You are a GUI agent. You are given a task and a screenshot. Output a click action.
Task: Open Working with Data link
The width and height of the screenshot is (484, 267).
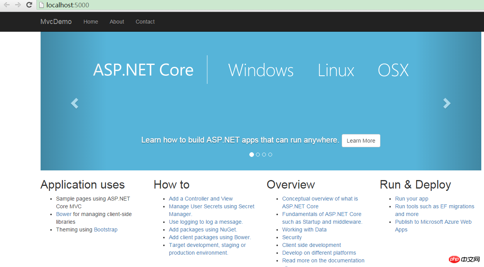[304, 230]
